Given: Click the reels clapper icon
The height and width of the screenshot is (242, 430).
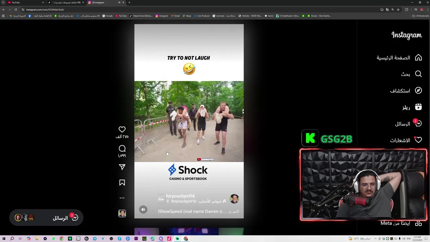Looking at the screenshot, I should (x=418, y=107).
